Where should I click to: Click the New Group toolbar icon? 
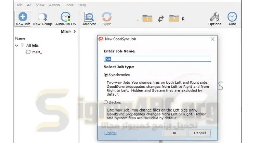click(43, 17)
